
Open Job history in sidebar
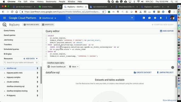(8, 40)
